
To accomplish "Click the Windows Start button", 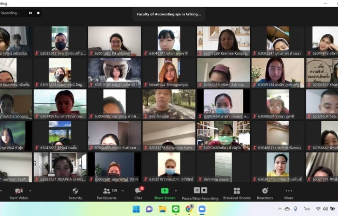I will click(136, 209).
